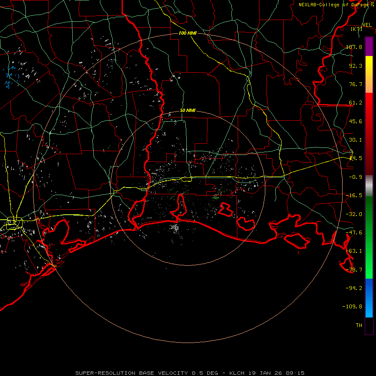Click the 30.1 scale value
Screen dimensions: 376x376
click(356, 140)
